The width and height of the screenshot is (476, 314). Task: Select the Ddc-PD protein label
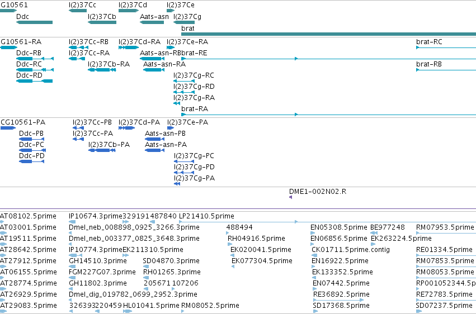point(31,156)
